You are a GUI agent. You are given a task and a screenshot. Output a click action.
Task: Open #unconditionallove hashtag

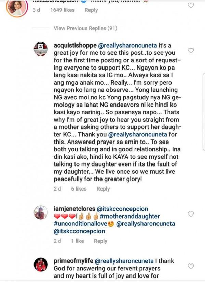(x=80, y=224)
